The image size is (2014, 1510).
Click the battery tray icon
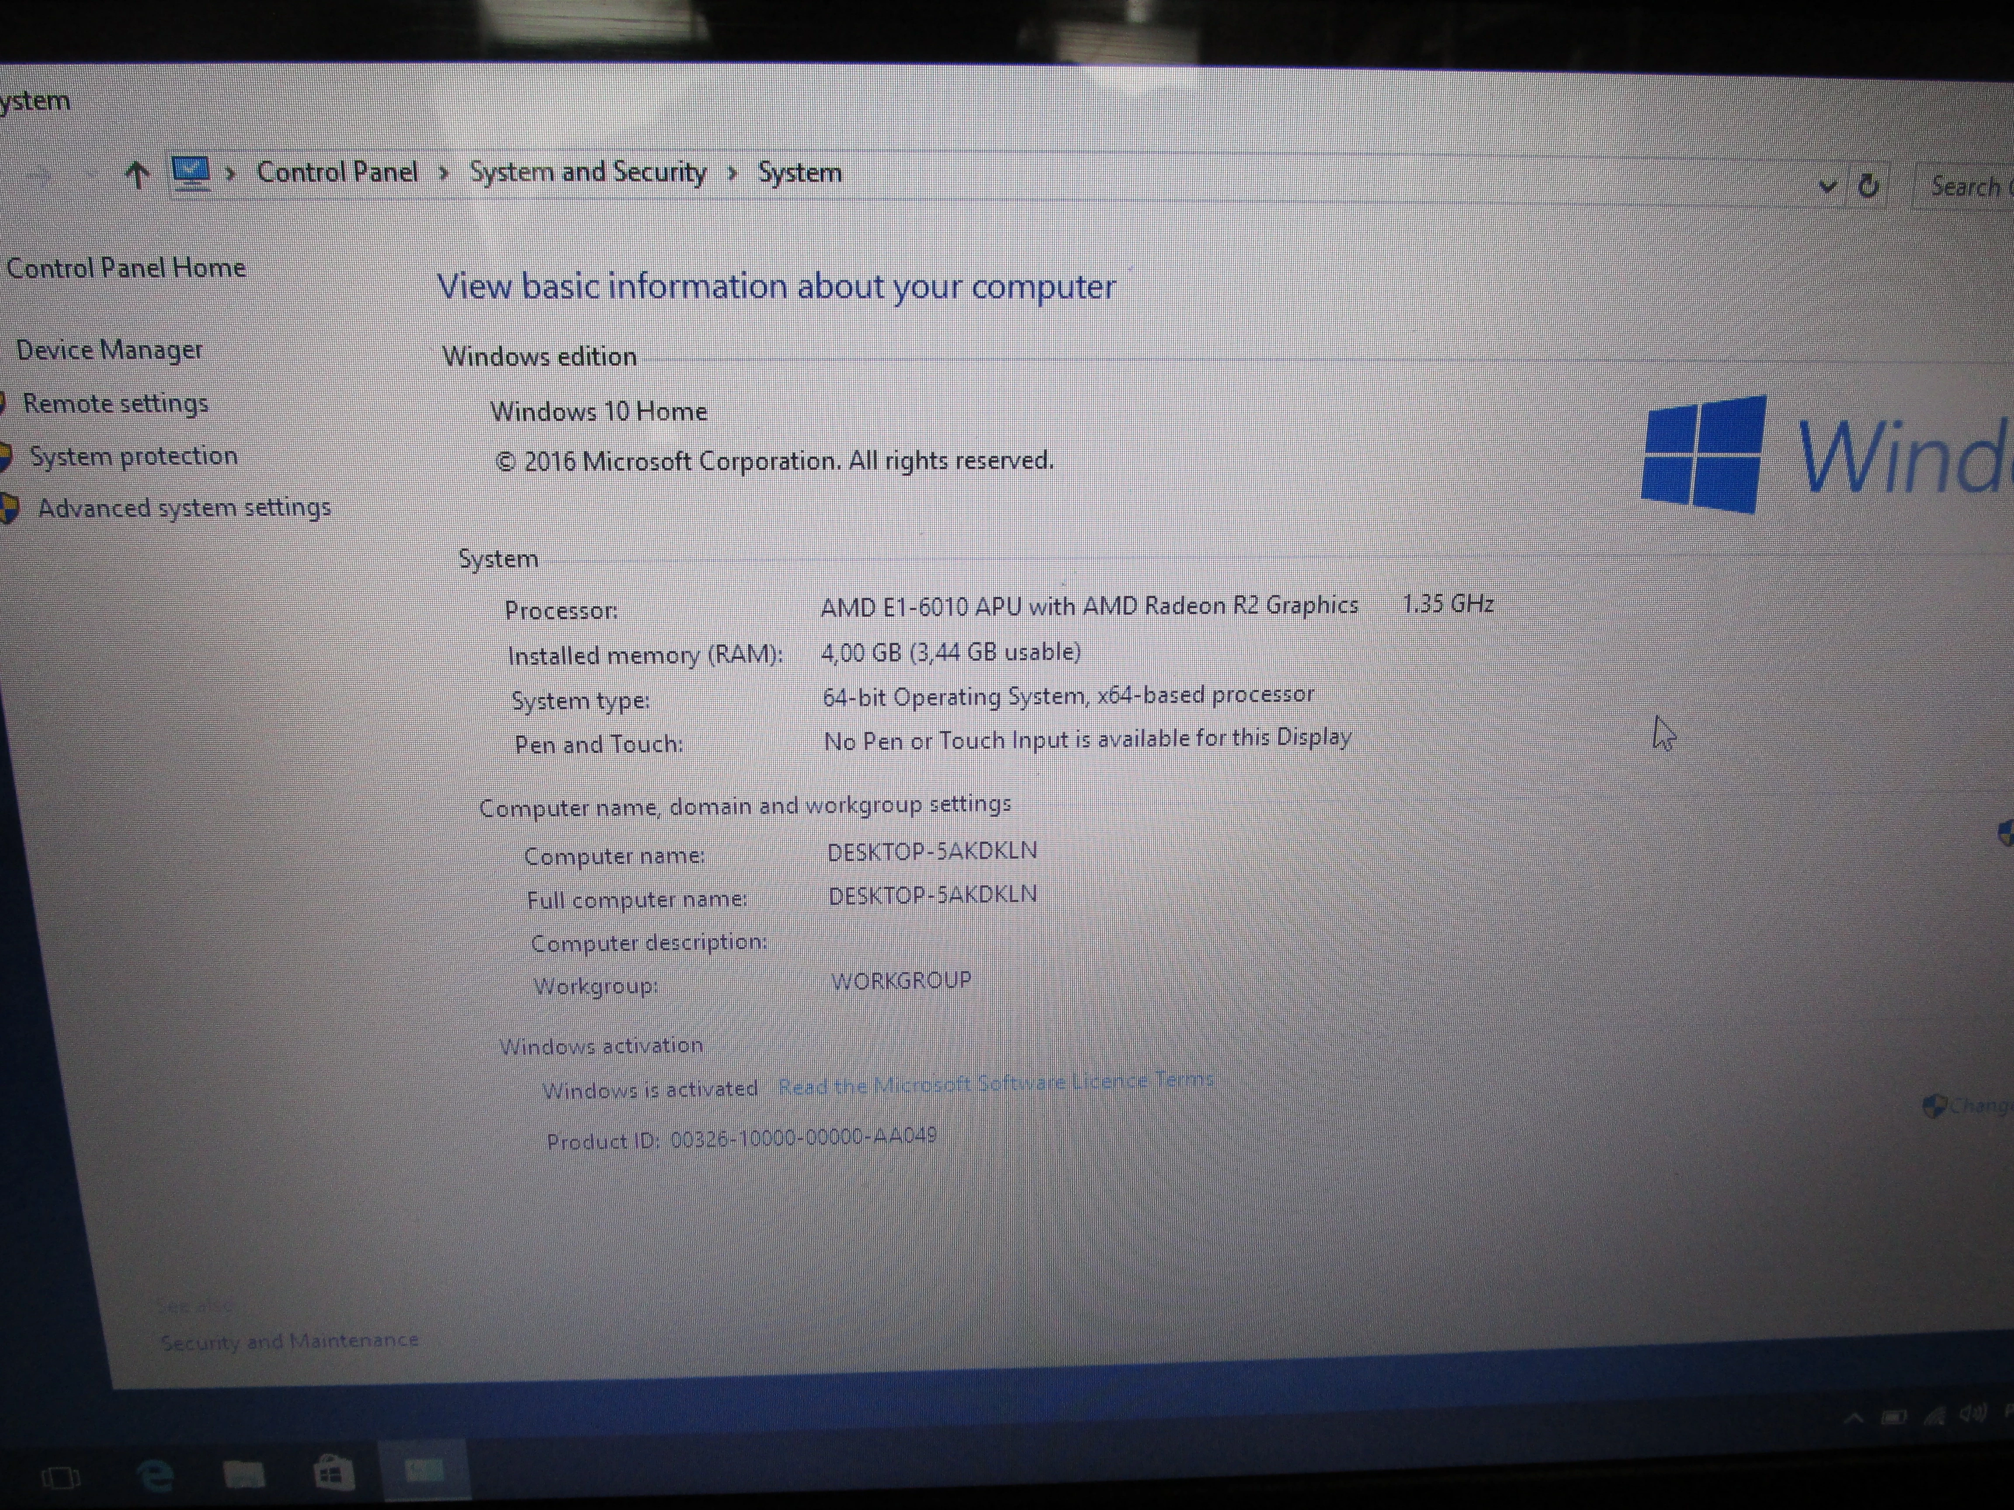click(x=1895, y=1417)
